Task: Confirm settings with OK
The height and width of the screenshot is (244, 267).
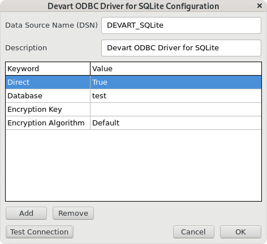Action: [x=240, y=232]
